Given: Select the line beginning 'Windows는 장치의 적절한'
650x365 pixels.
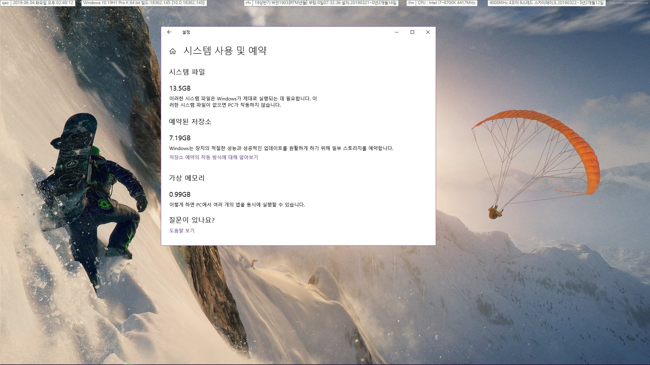Looking at the screenshot, I should point(281,148).
